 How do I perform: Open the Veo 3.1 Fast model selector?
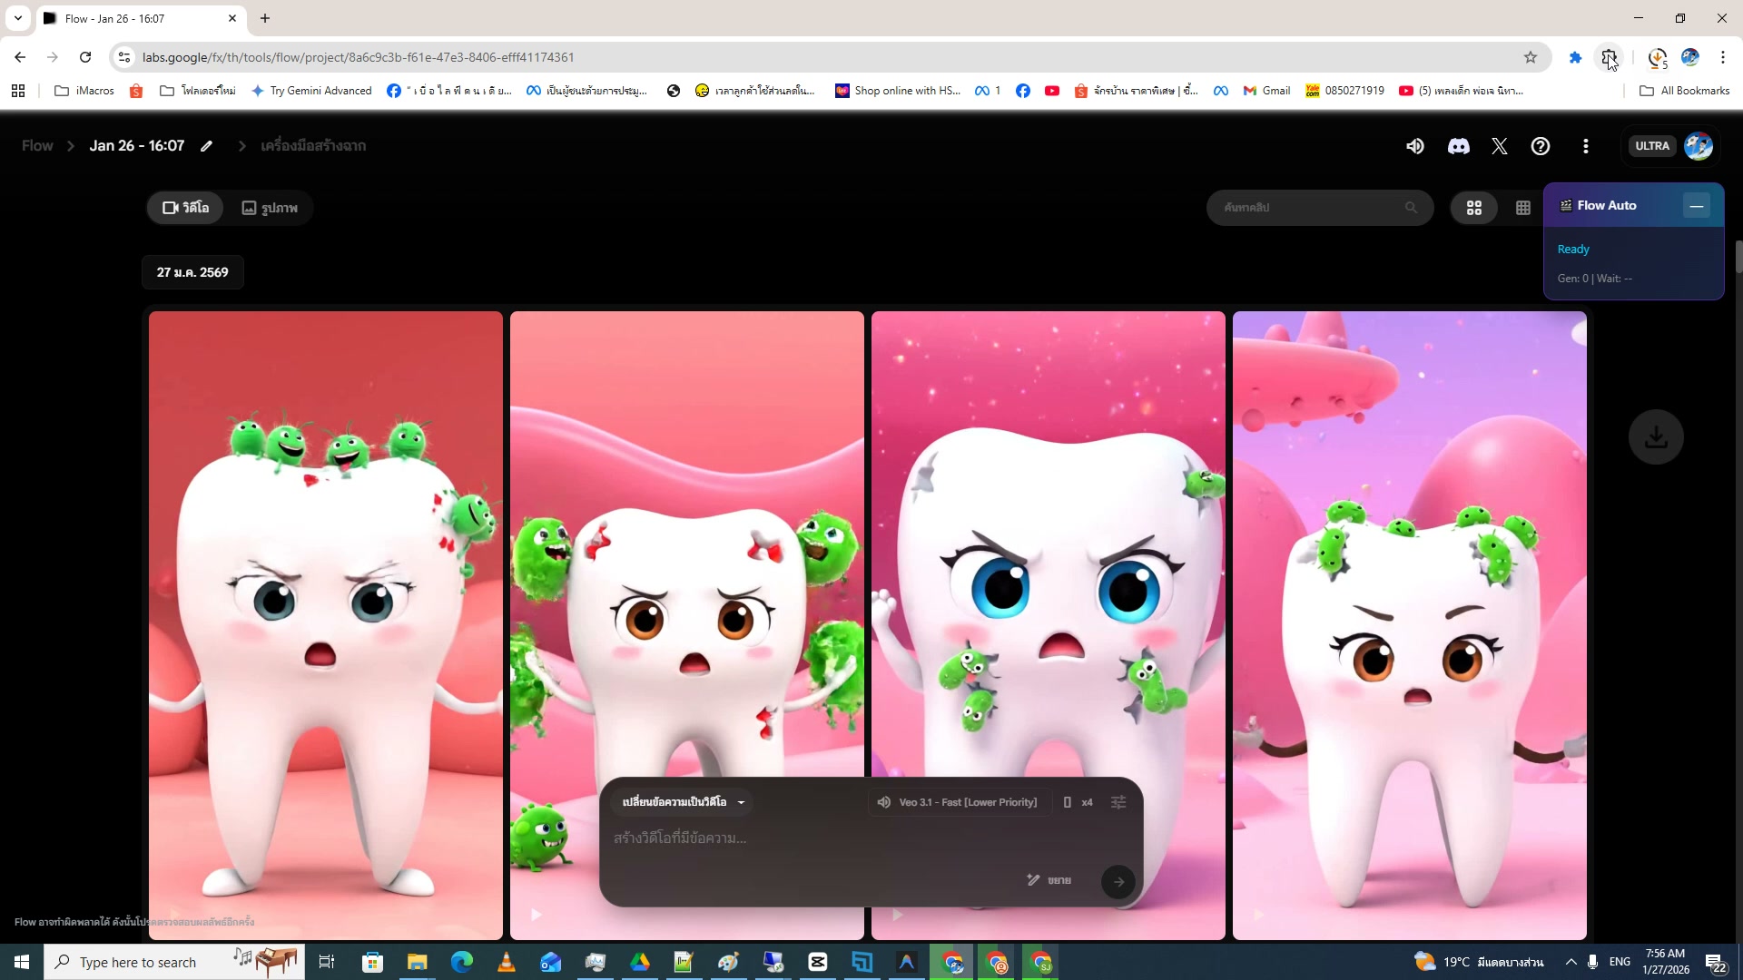tap(958, 802)
